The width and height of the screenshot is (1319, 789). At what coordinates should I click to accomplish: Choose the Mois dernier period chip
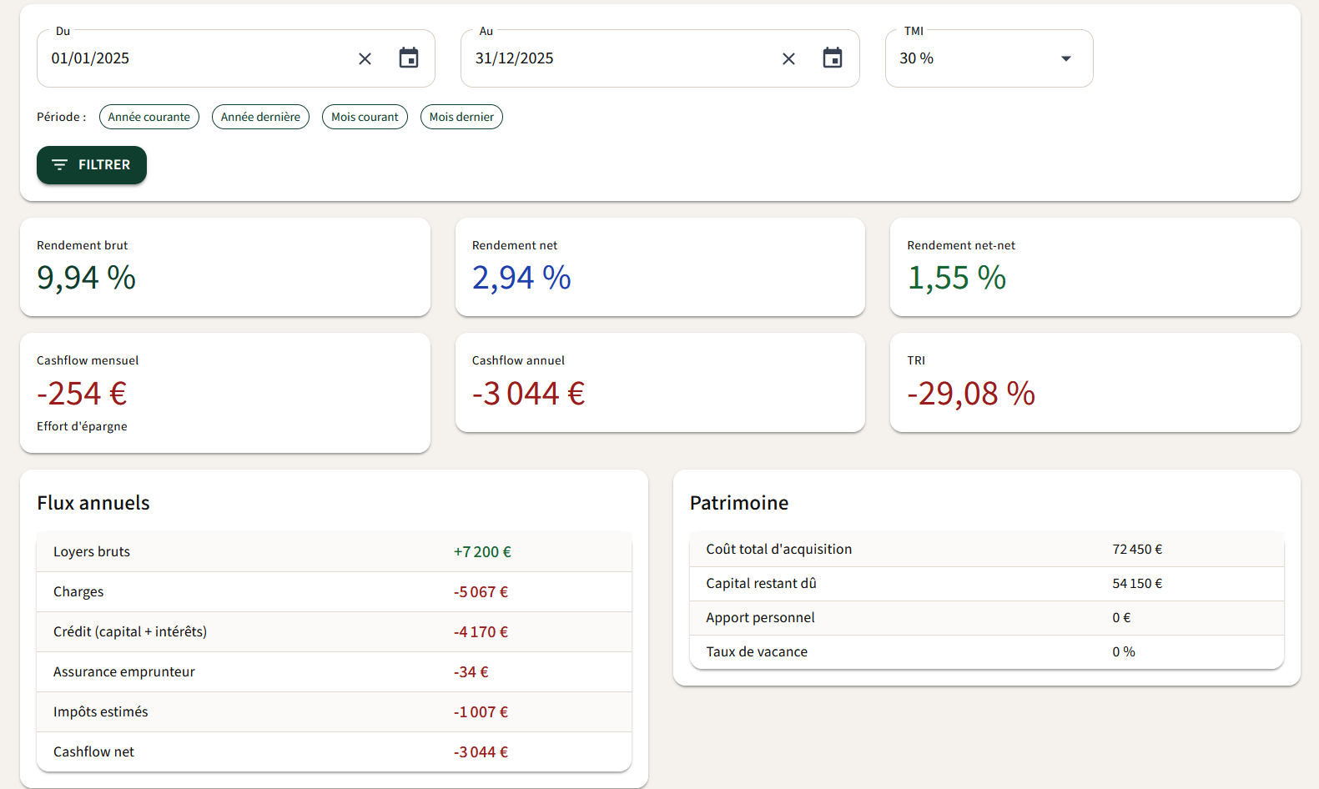tap(461, 117)
